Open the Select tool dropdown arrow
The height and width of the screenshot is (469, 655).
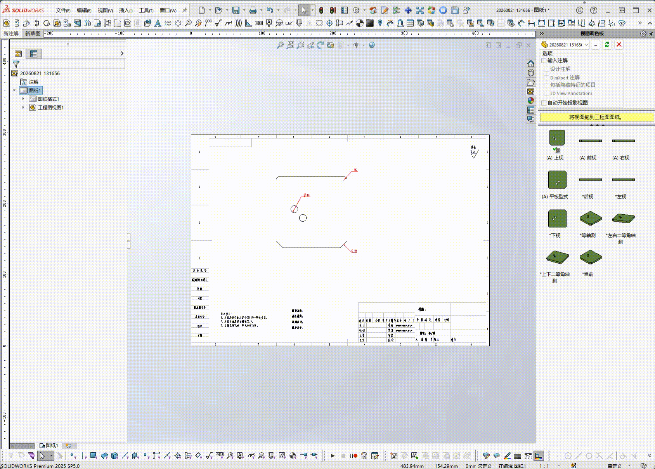coord(312,10)
